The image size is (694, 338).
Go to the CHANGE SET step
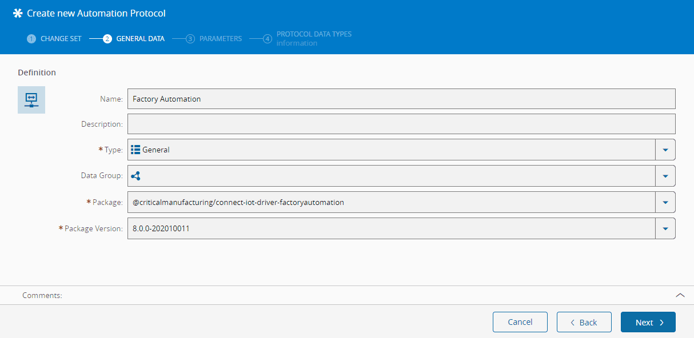(x=61, y=39)
